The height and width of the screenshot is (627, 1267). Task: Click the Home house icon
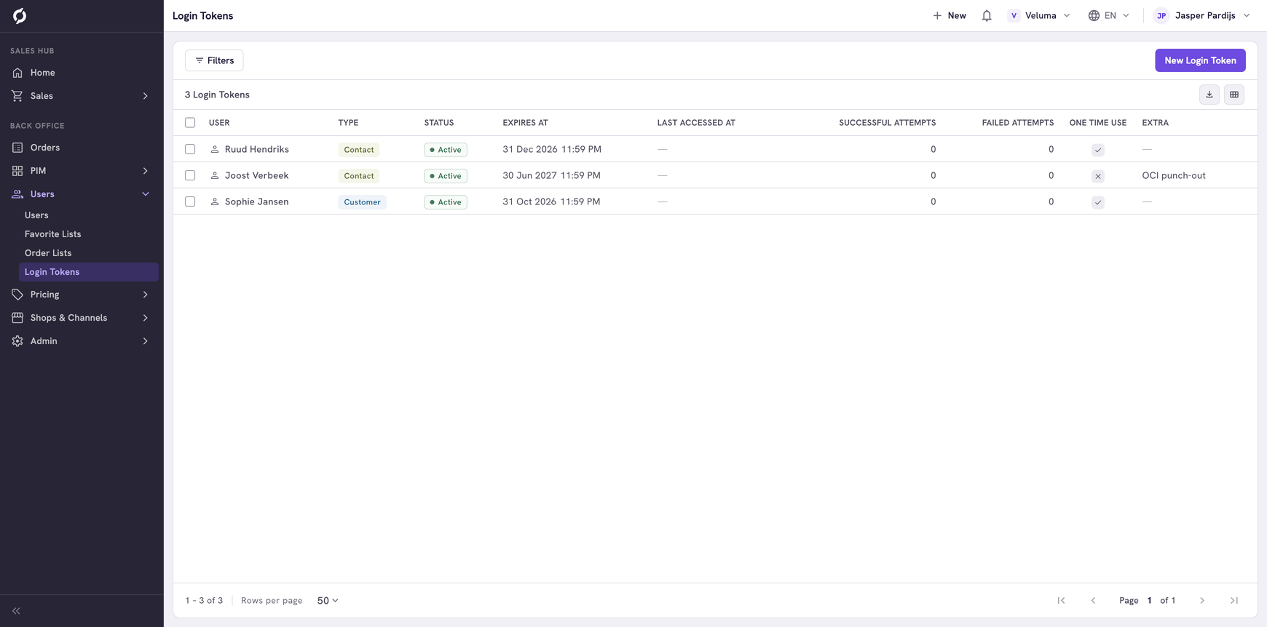[x=17, y=73]
